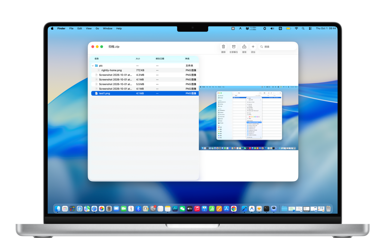385x240 pixels.
Task: Open the Music app in the Dock
Action: click(197, 209)
